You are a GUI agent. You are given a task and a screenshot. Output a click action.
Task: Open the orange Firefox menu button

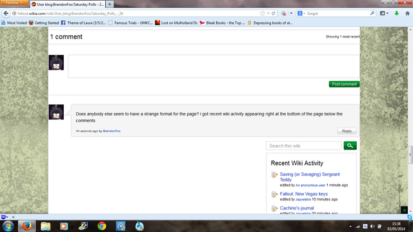tap(14, 3)
